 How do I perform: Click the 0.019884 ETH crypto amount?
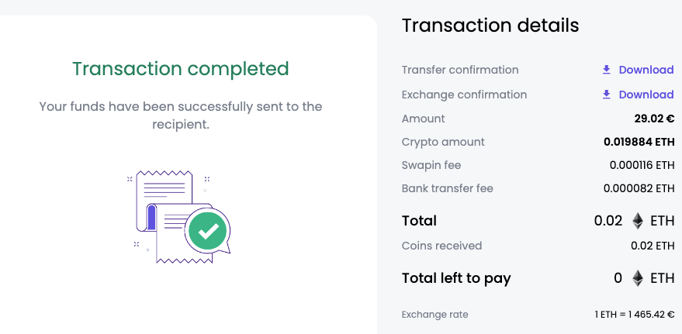639,142
